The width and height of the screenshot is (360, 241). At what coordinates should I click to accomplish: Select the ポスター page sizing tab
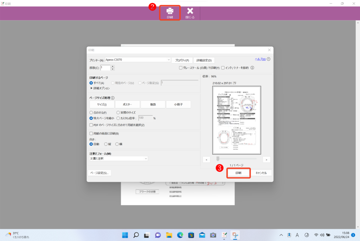(127, 104)
